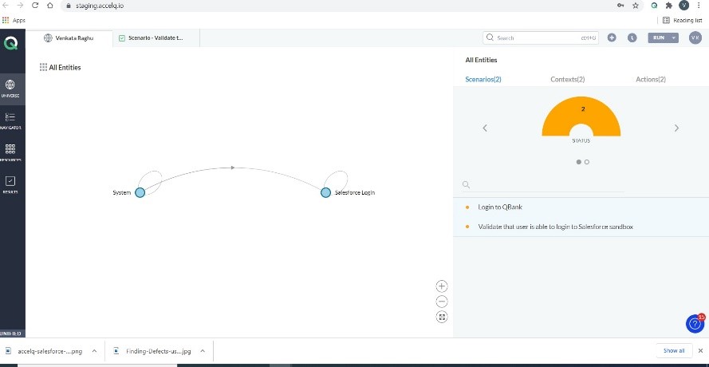Image resolution: width=709 pixels, height=367 pixels.
Task: Open the blue help bubble
Action: pos(695,323)
